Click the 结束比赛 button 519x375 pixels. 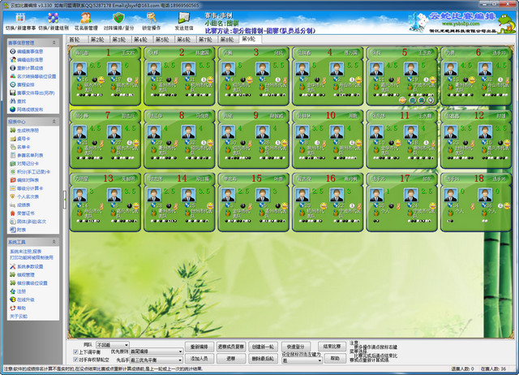[332, 346]
